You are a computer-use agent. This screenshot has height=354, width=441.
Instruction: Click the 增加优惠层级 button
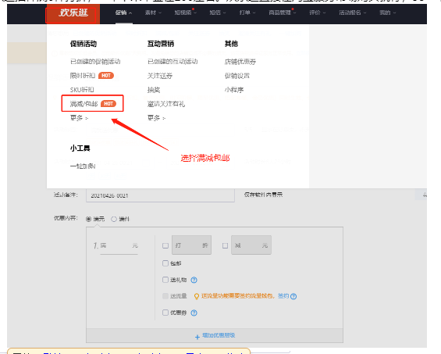click(215, 336)
